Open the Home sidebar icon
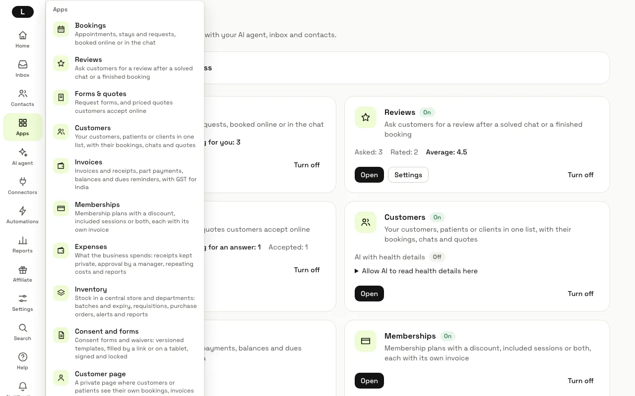The width and height of the screenshot is (635, 396). (x=22, y=40)
